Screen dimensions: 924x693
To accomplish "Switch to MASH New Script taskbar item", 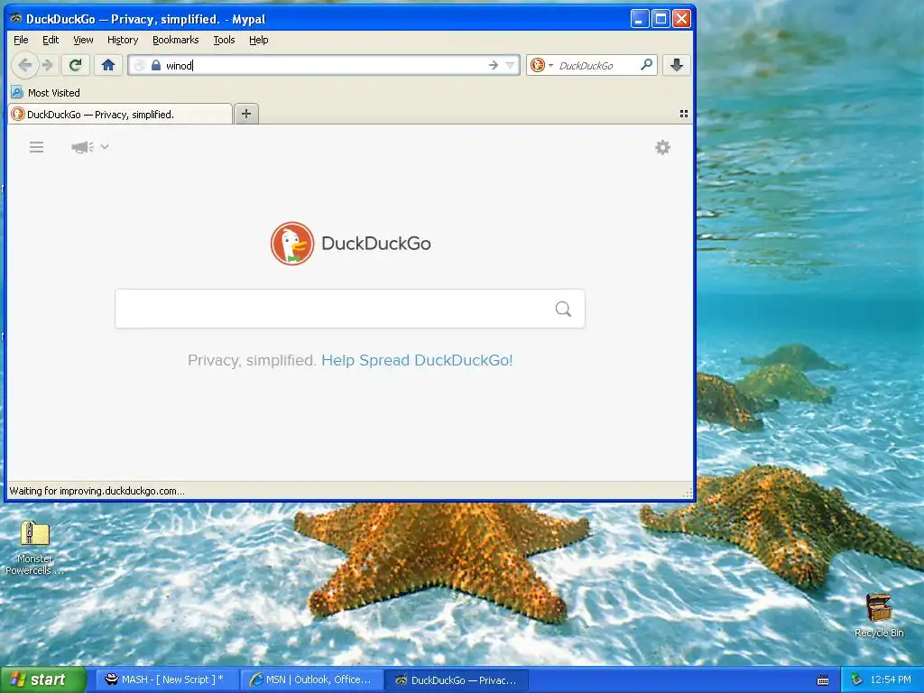I will pyautogui.click(x=167, y=679).
